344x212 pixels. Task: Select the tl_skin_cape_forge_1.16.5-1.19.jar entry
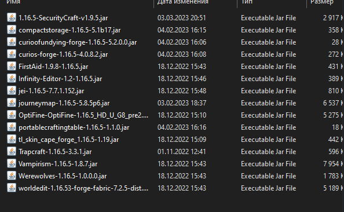pyautogui.click(x=69, y=140)
